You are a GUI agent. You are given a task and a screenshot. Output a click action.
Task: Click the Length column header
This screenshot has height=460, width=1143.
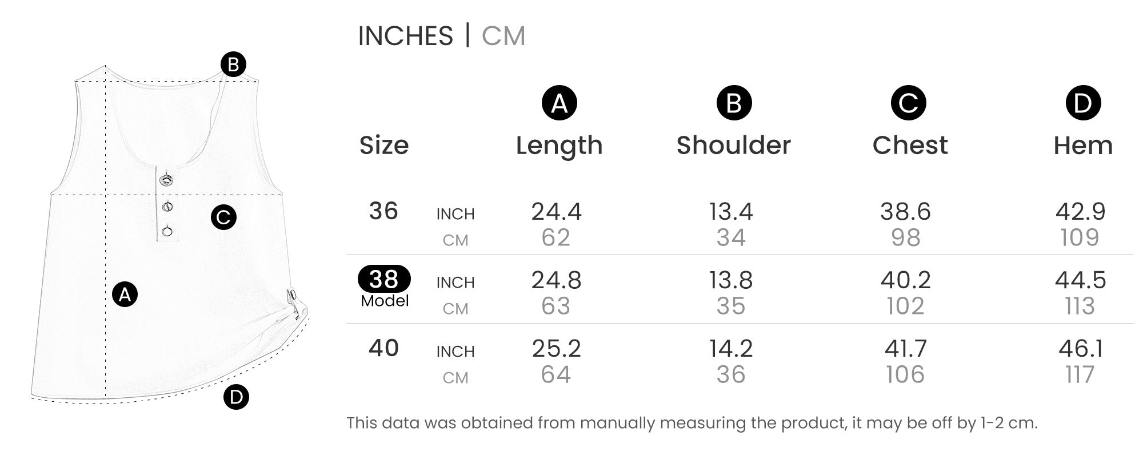coord(559,146)
